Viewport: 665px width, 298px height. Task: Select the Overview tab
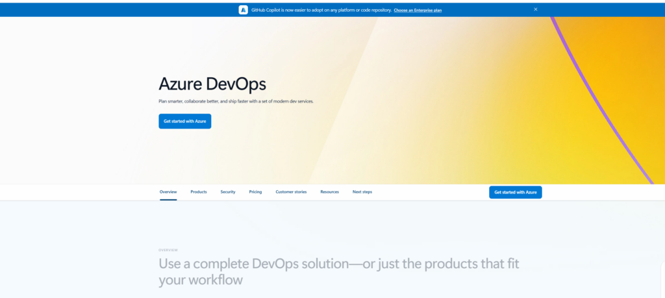click(168, 192)
